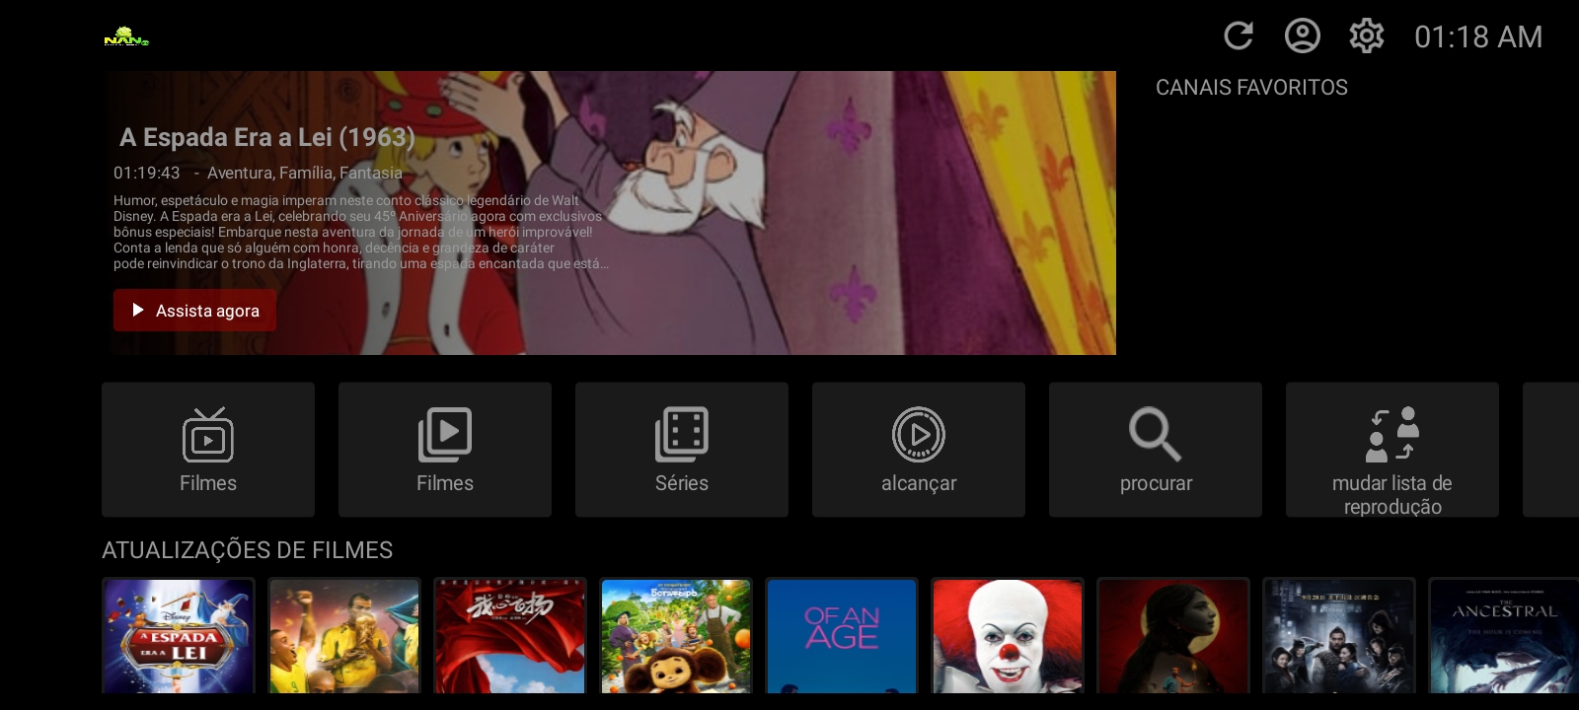This screenshot has height=710, width=1579.
Task: Click the green app logo at top left
Action: click(x=126, y=37)
